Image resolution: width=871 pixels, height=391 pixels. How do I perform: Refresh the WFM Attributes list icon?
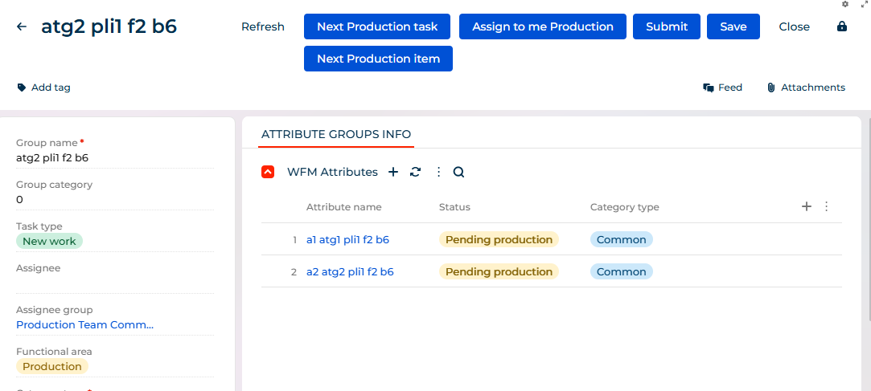[x=415, y=172]
